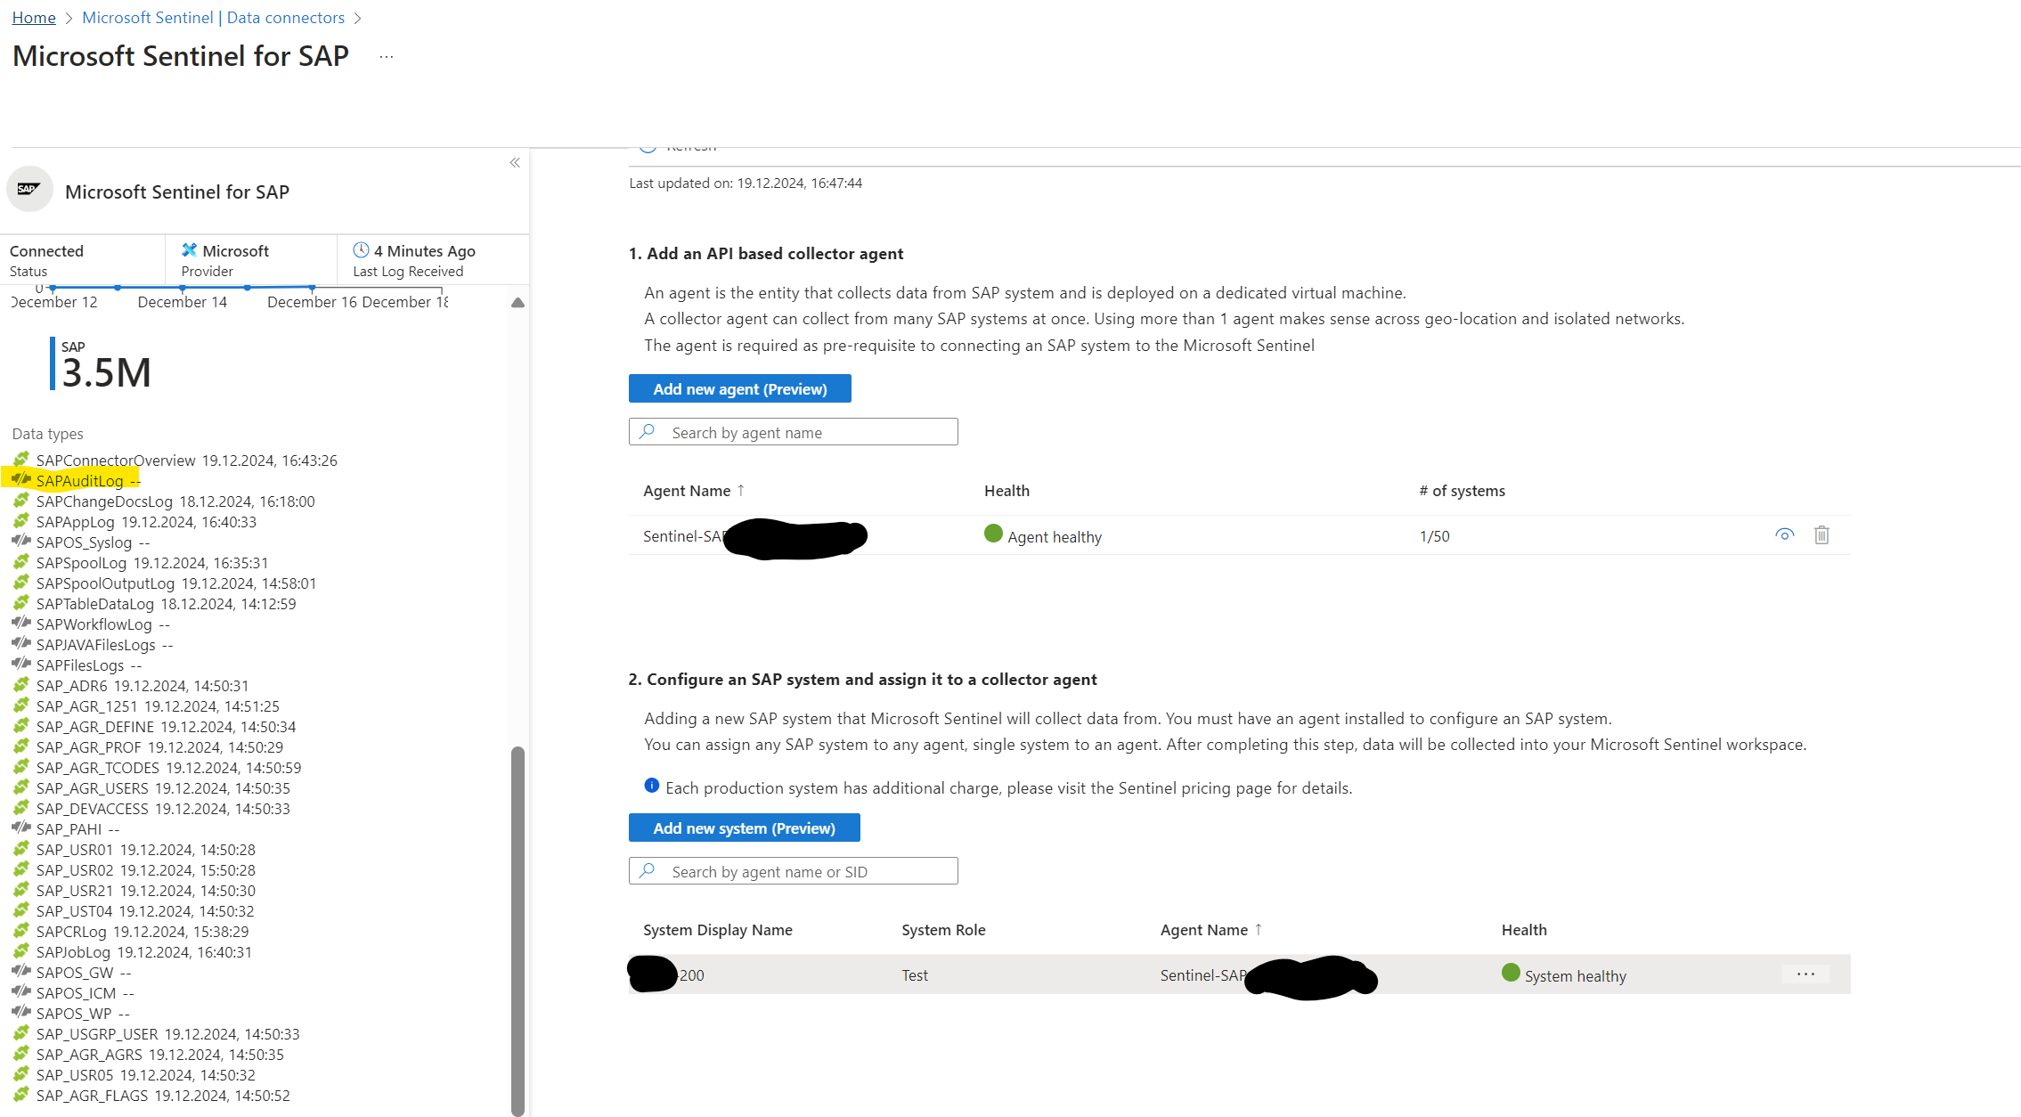Click the SAPWorkflowLog disconnected icon

tap(21, 623)
